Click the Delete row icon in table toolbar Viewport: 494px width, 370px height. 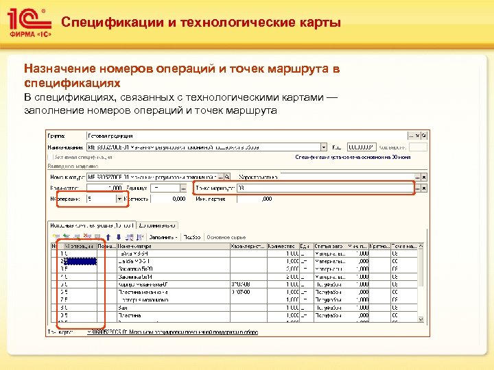87,237
